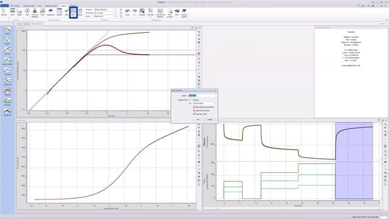Switch to the Map ribbon tab

(x=40, y=5)
